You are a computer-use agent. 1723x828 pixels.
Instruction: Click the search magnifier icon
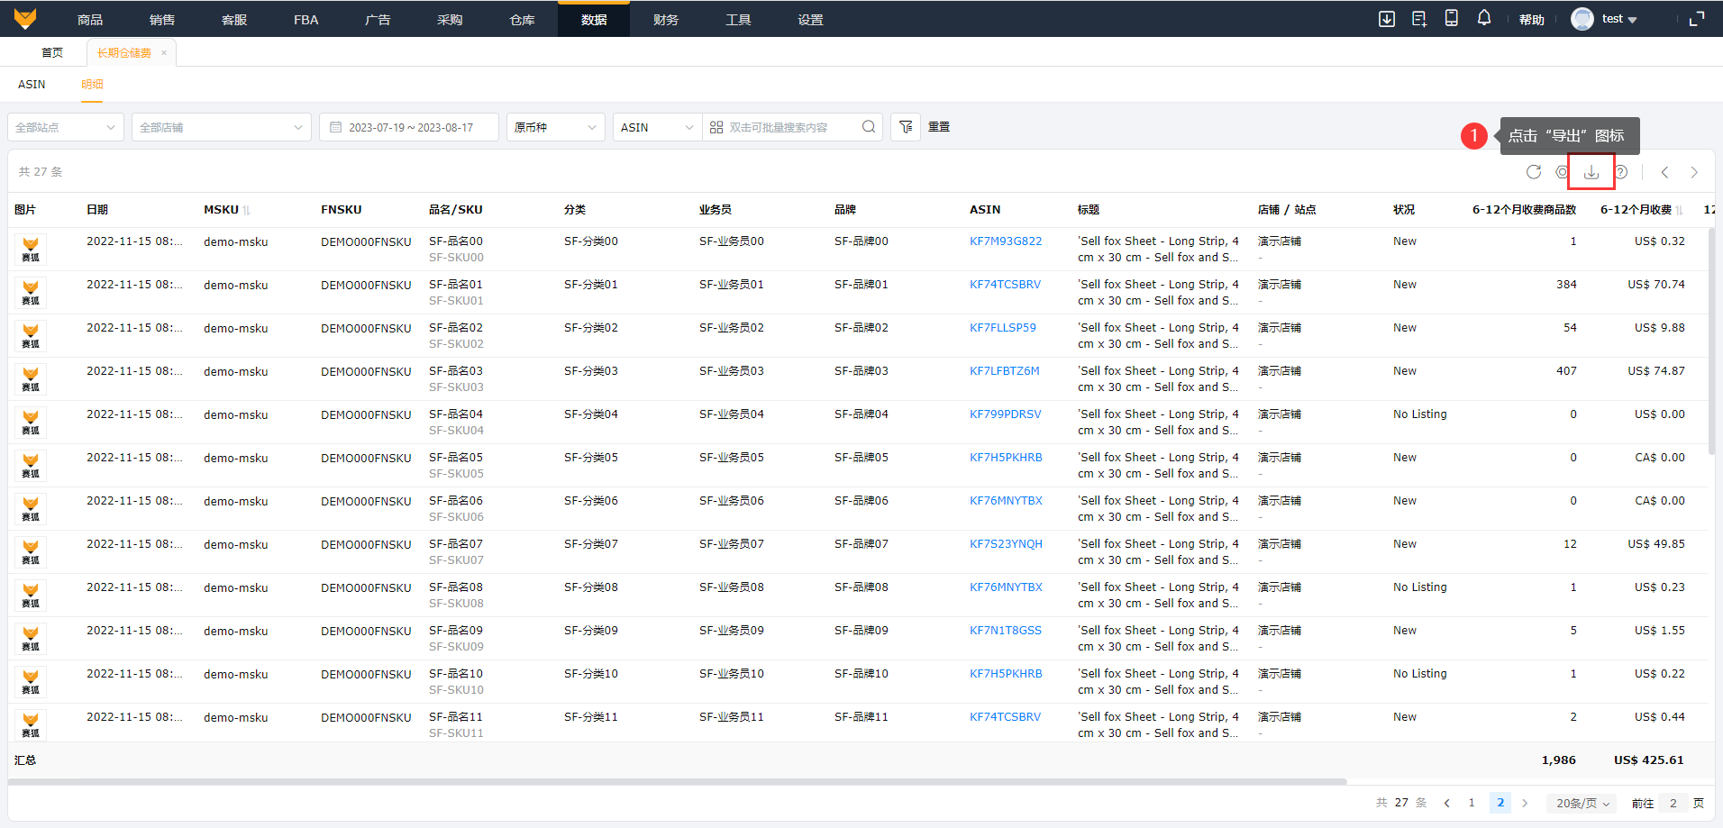[868, 127]
